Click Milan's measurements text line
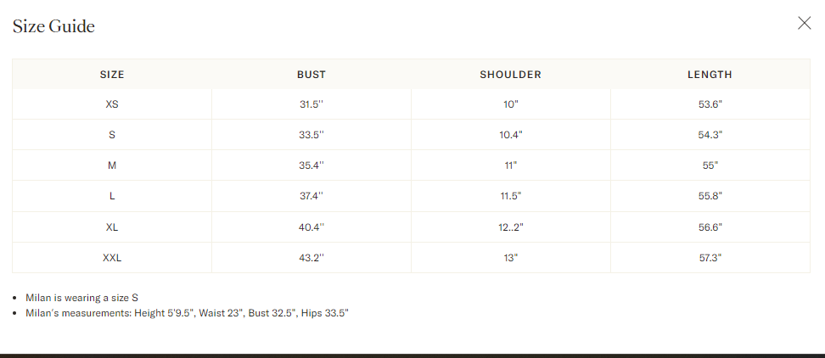This screenshot has height=358, width=825. 187,313
